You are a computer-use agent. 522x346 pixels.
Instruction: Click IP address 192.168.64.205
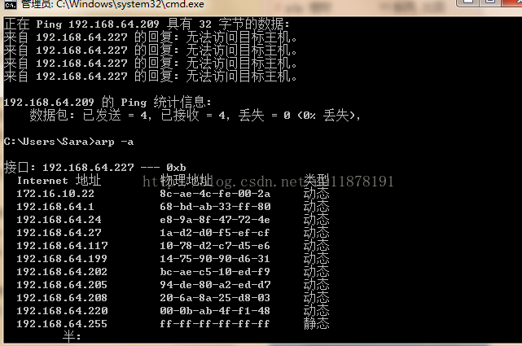pyautogui.click(x=62, y=284)
